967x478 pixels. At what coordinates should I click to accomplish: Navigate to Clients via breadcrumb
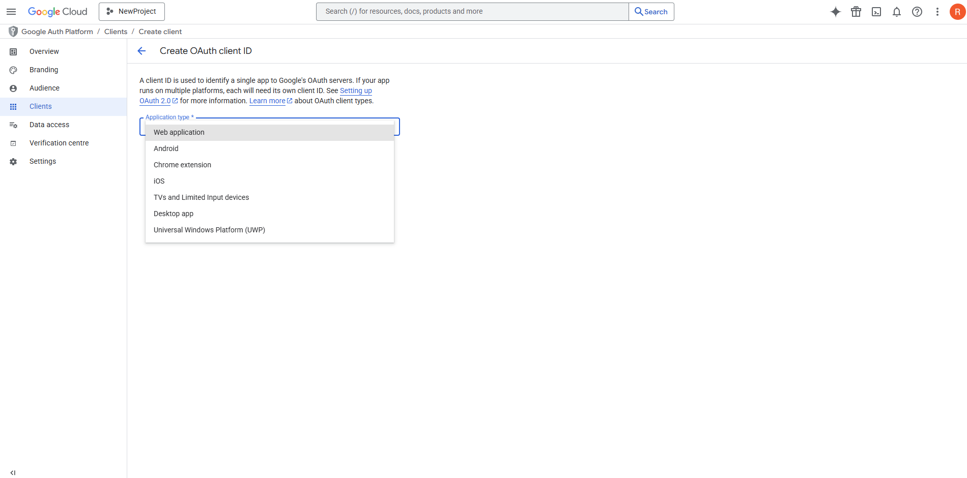(116, 31)
